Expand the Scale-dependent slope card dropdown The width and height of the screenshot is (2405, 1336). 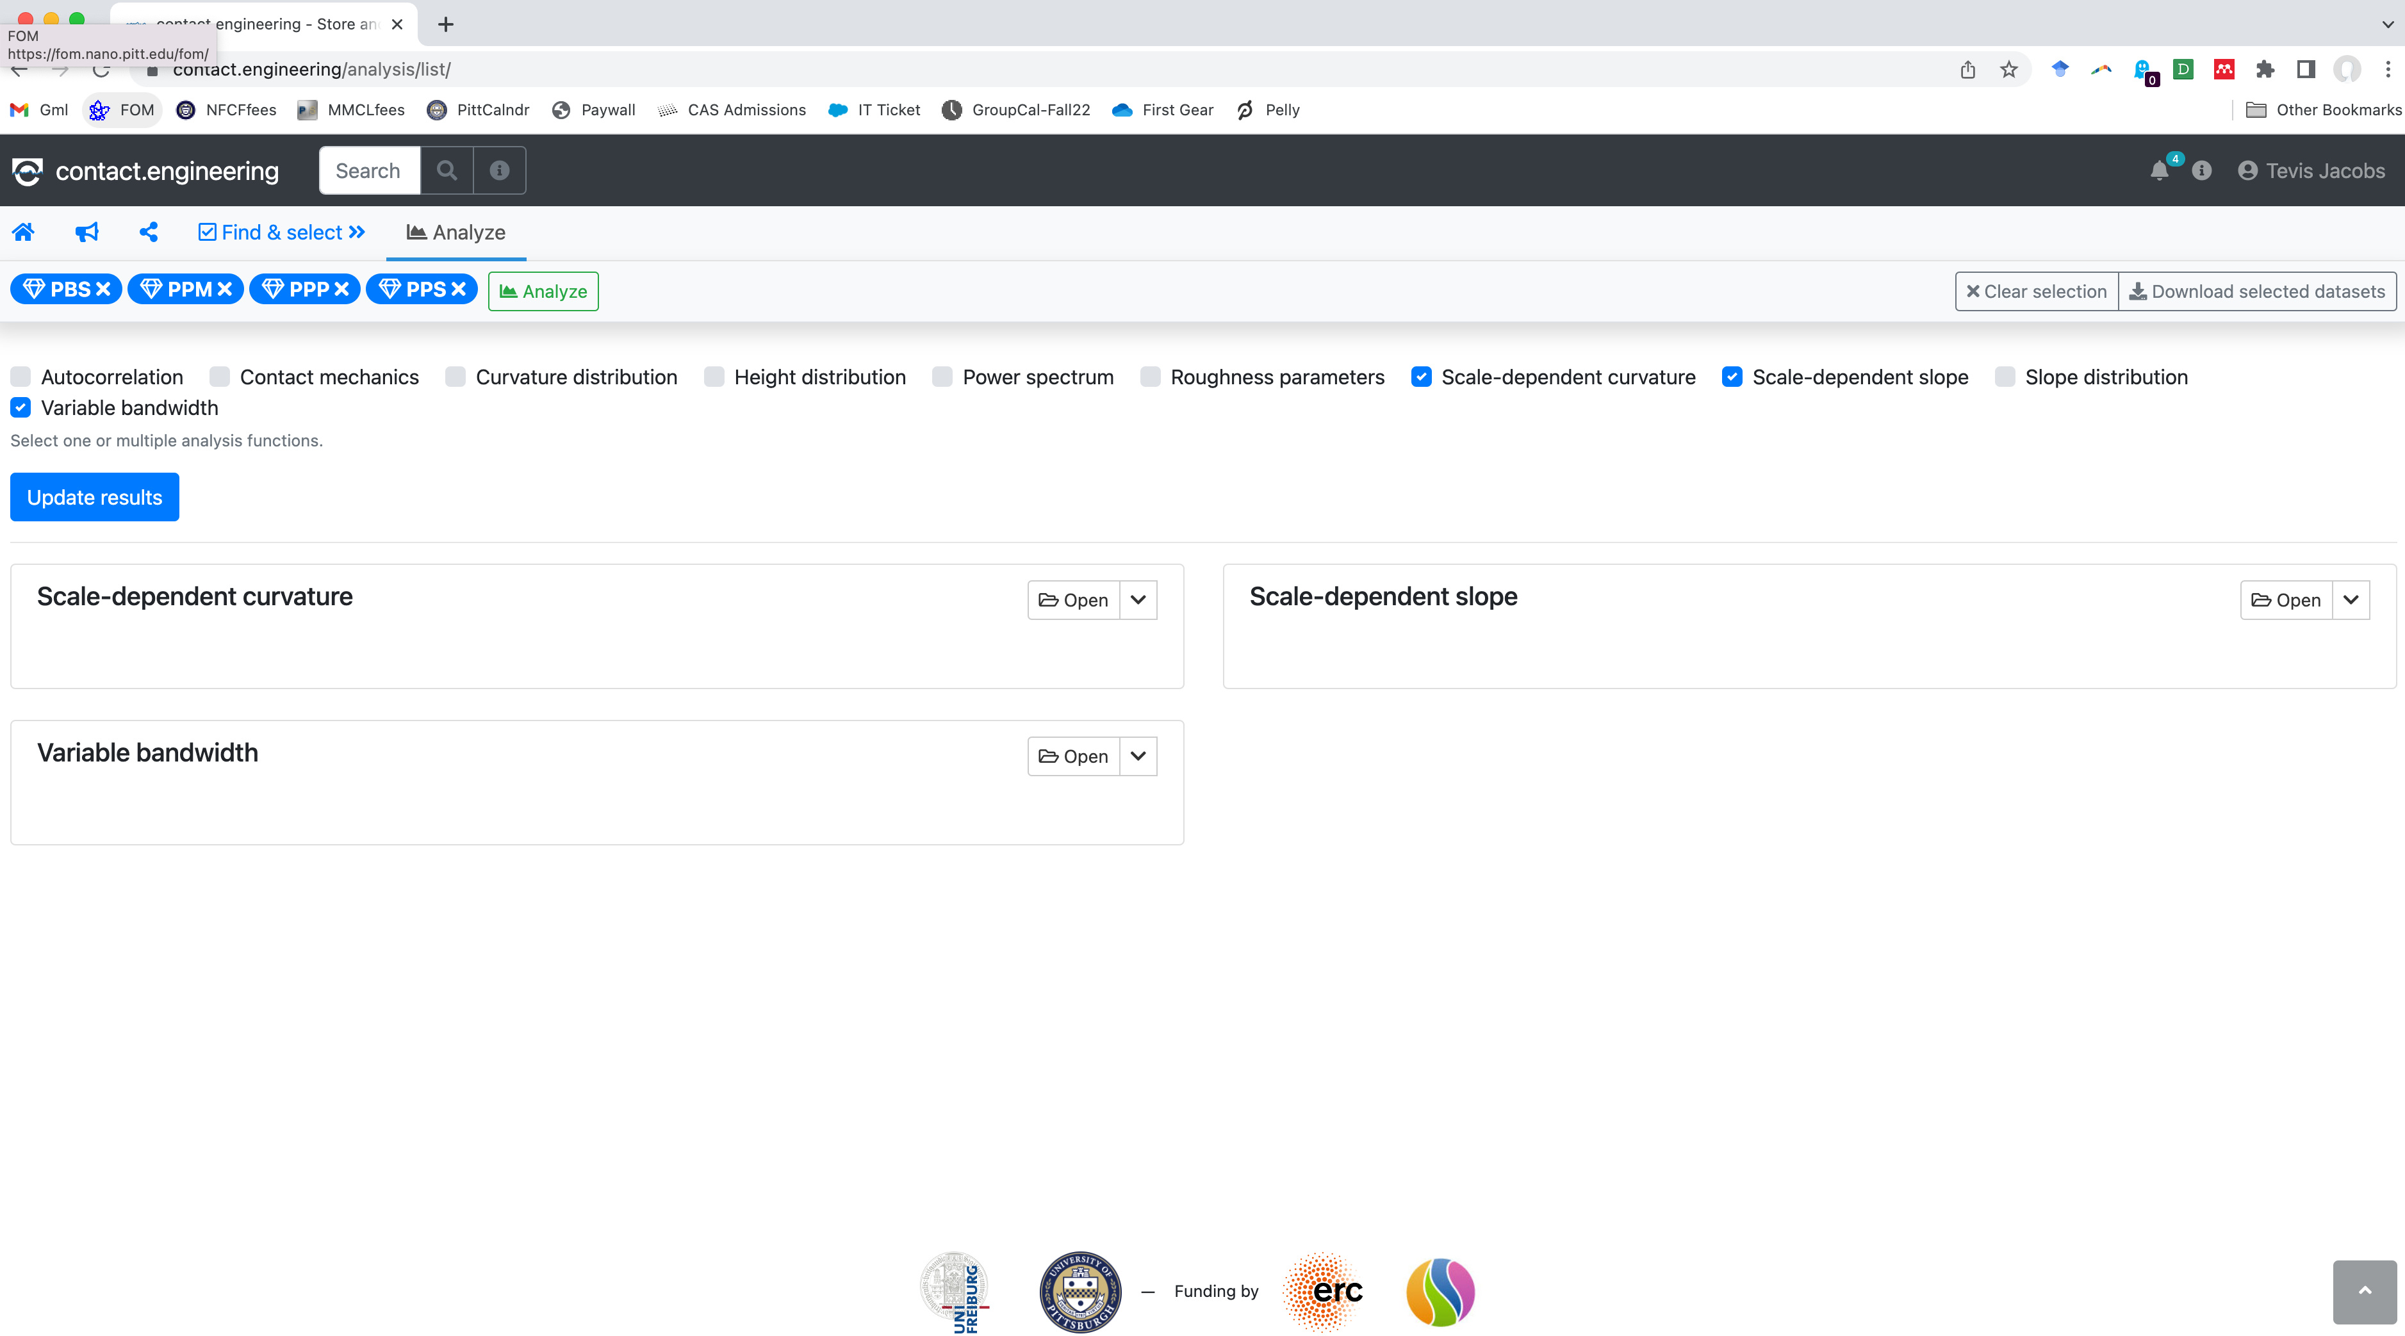pyautogui.click(x=2352, y=599)
